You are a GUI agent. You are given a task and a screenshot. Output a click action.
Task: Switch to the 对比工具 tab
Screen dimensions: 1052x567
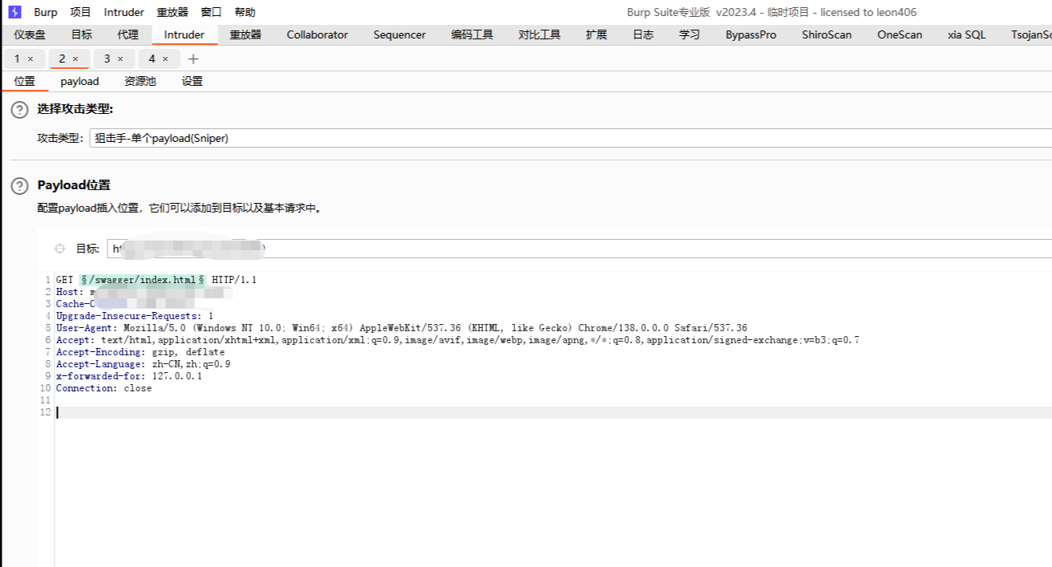tap(539, 34)
